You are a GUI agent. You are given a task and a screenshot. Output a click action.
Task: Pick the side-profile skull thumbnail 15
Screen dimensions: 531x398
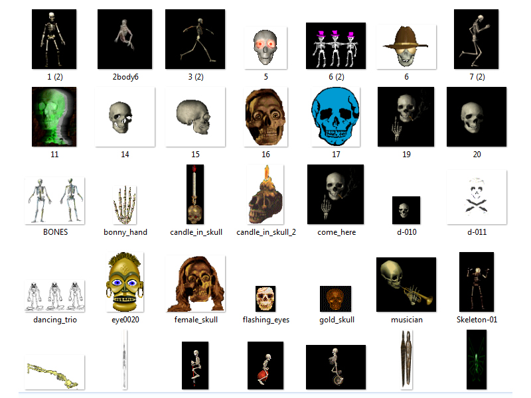pyautogui.click(x=195, y=117)
